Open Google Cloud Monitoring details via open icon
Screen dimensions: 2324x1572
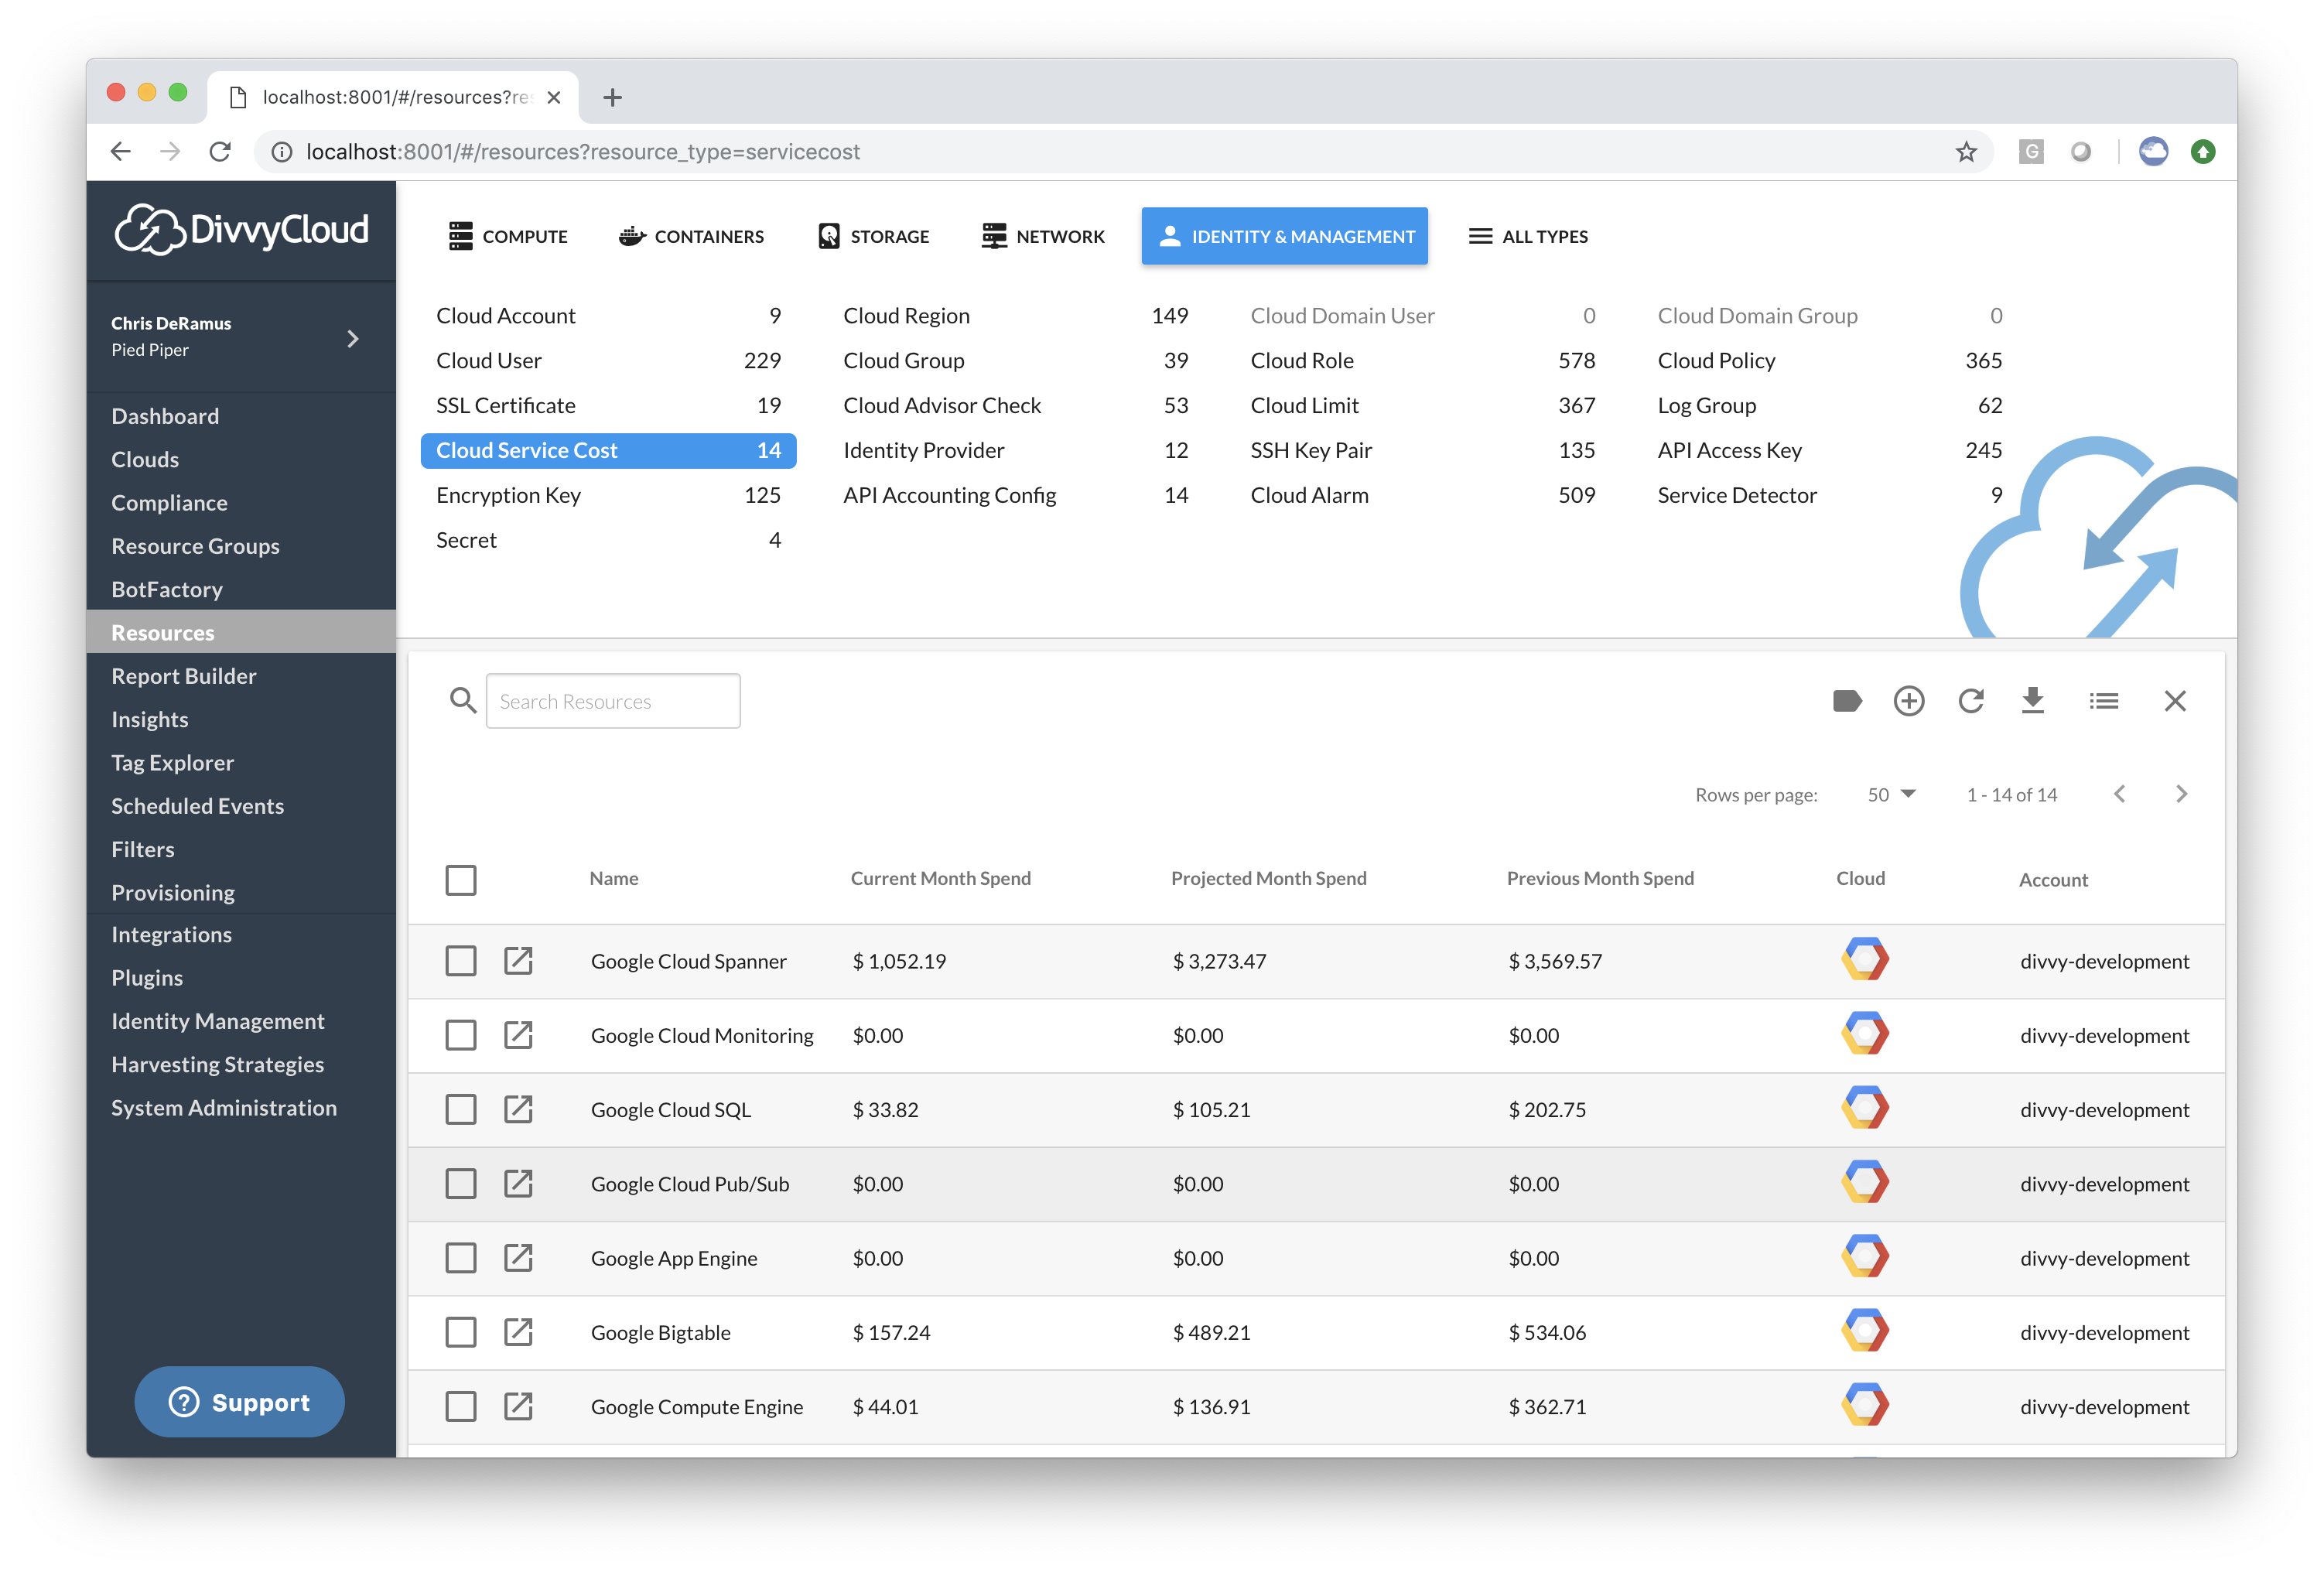click(x=518, y=1034)
